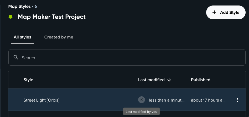The height and width of the screenshot is (117, 249).
Task: Open the Street Light [Orbis] style
Action: point(41,100)
